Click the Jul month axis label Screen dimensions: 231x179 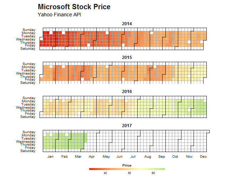pos(133,157)
